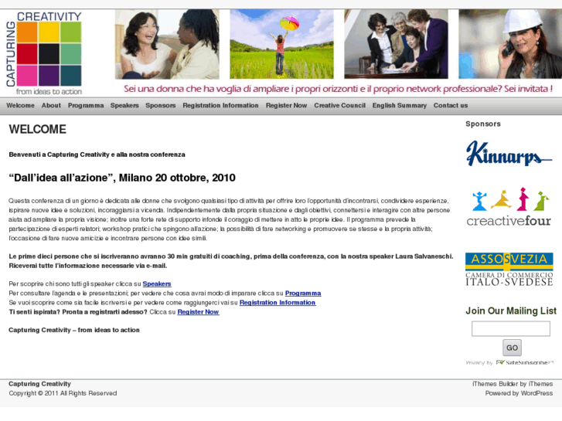This screenshot has width=562, height=421.
Task: Open the Assosvezia sponsor logo
Action: pos(509,269)
